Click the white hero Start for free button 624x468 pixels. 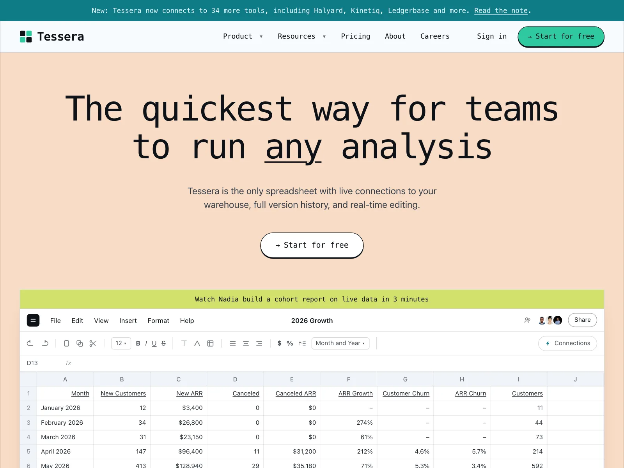[312, 245]
